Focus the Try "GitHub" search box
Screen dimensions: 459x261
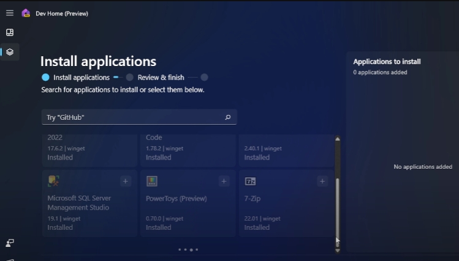pyautogui.click(x=139, y=117)
